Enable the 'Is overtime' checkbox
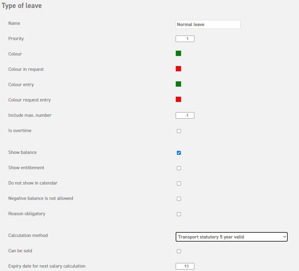This screenshot has height=271, width=299. click(x=179, y=131)
